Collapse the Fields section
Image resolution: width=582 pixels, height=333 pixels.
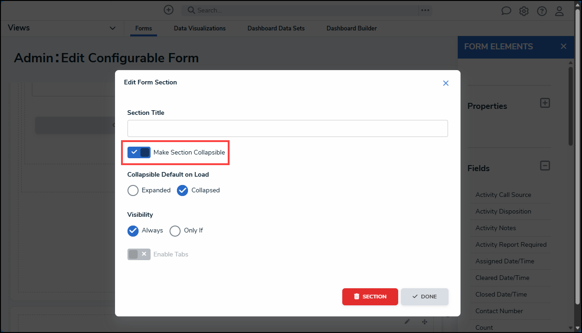point(545,165)
